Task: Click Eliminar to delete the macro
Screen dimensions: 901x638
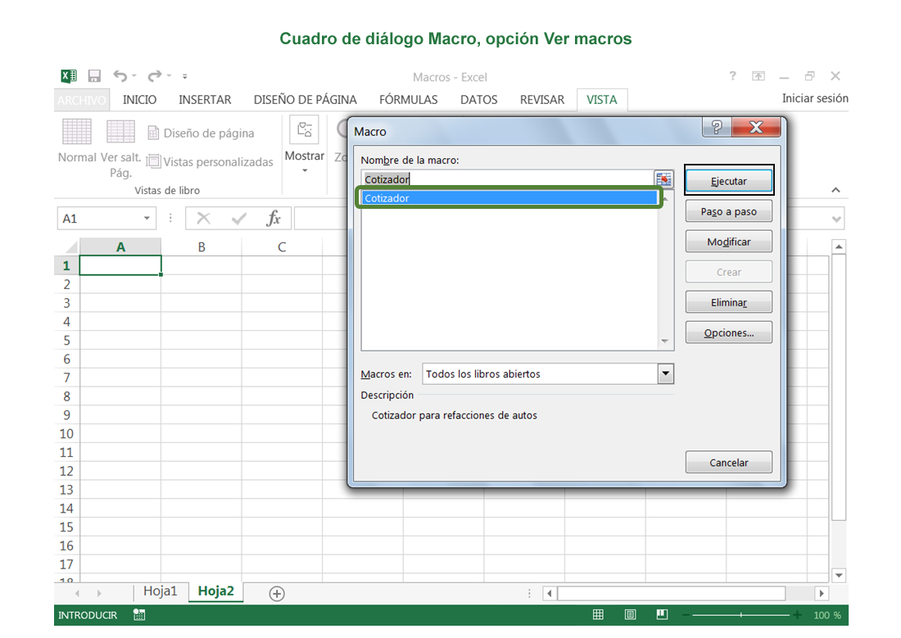Action: (x=729, y=302)
